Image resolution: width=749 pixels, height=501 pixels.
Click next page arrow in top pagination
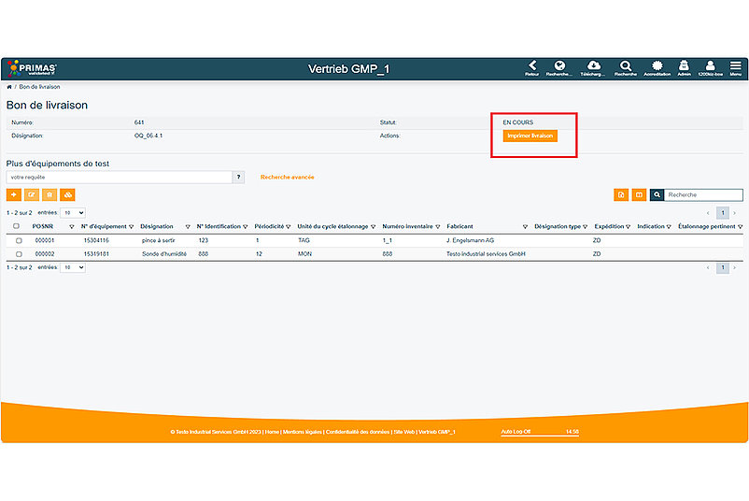point(735,213)
